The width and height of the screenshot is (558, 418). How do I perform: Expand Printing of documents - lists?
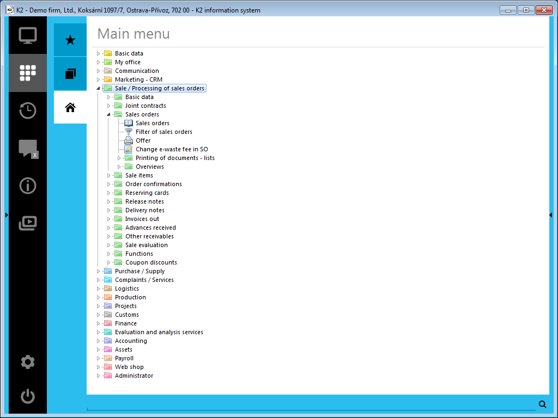tap(119, 158)
